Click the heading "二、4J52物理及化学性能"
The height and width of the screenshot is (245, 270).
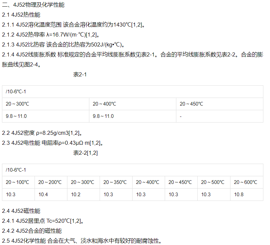(x=33, y=5)
